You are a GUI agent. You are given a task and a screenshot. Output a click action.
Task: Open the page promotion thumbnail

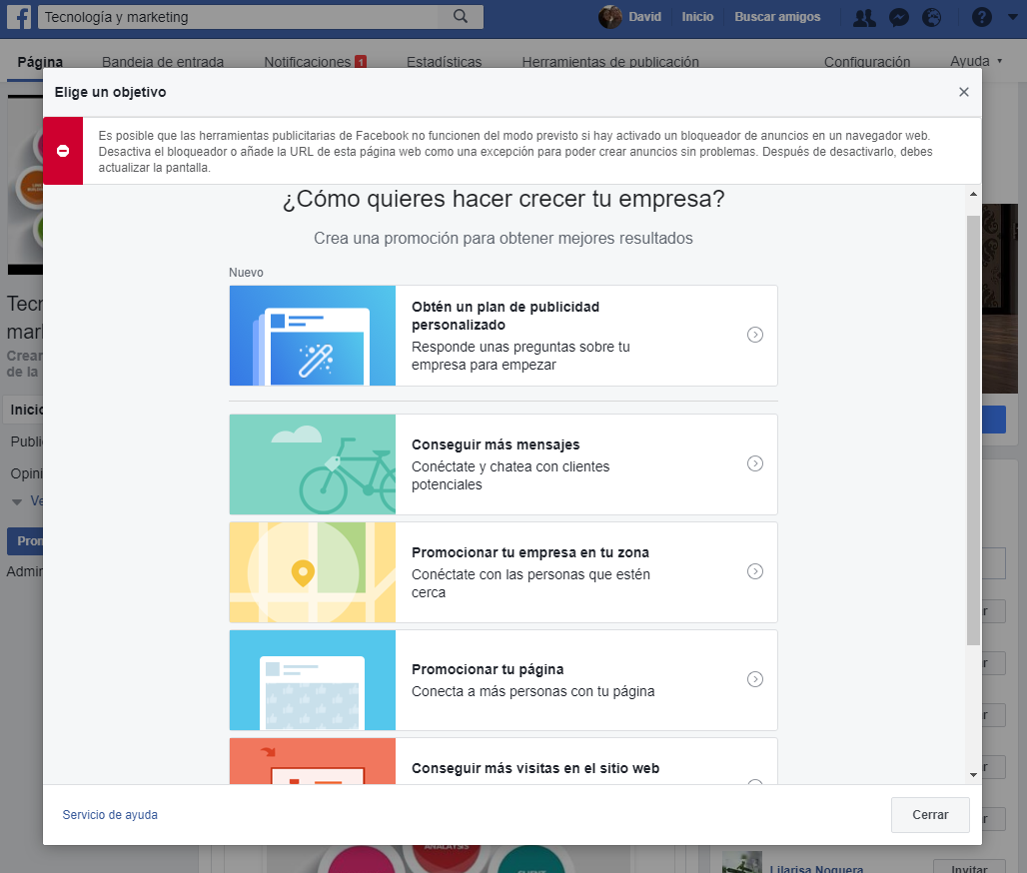click(x=313, y=680)
